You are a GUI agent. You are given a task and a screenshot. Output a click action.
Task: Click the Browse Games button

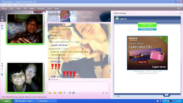coord(147,29)
